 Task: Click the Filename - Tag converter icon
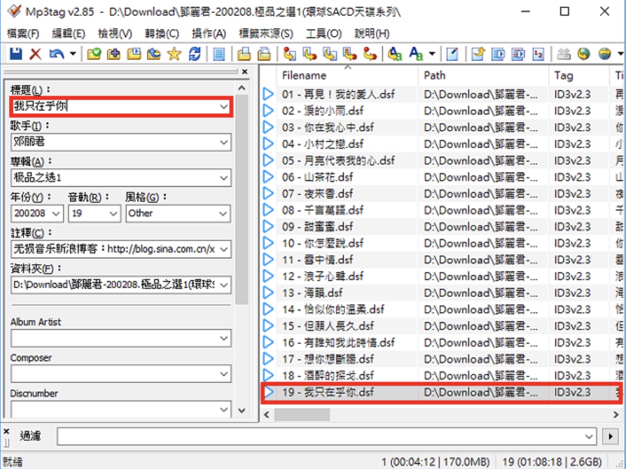coord(310,53)
